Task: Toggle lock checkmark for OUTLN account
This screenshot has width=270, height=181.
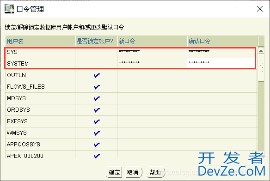Action: 97,75
